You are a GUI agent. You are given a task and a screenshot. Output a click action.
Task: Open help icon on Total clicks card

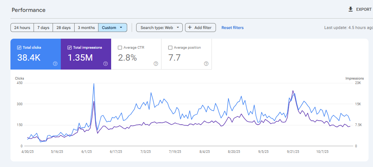(55, 64)
